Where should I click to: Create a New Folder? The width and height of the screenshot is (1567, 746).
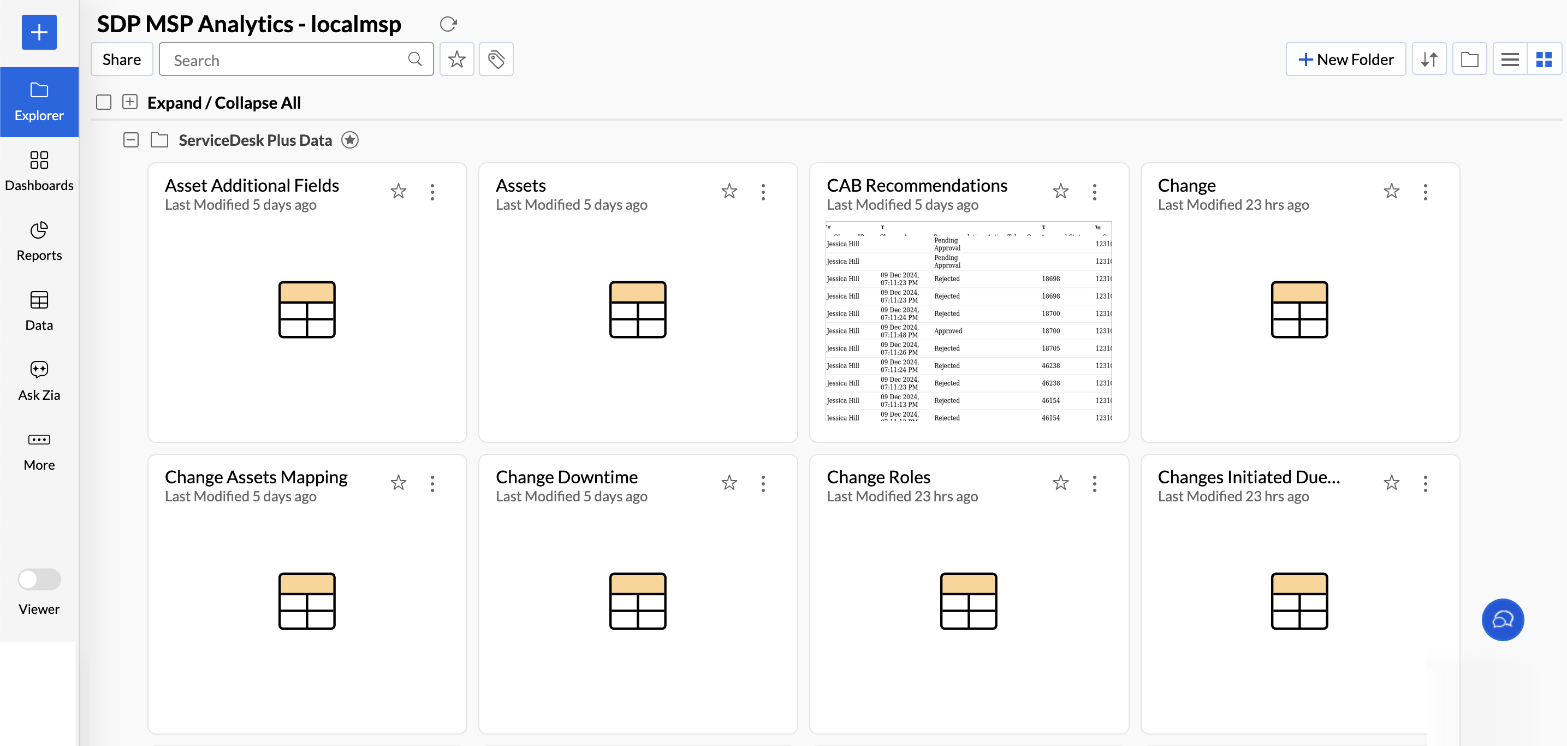tap(1345, 60)
